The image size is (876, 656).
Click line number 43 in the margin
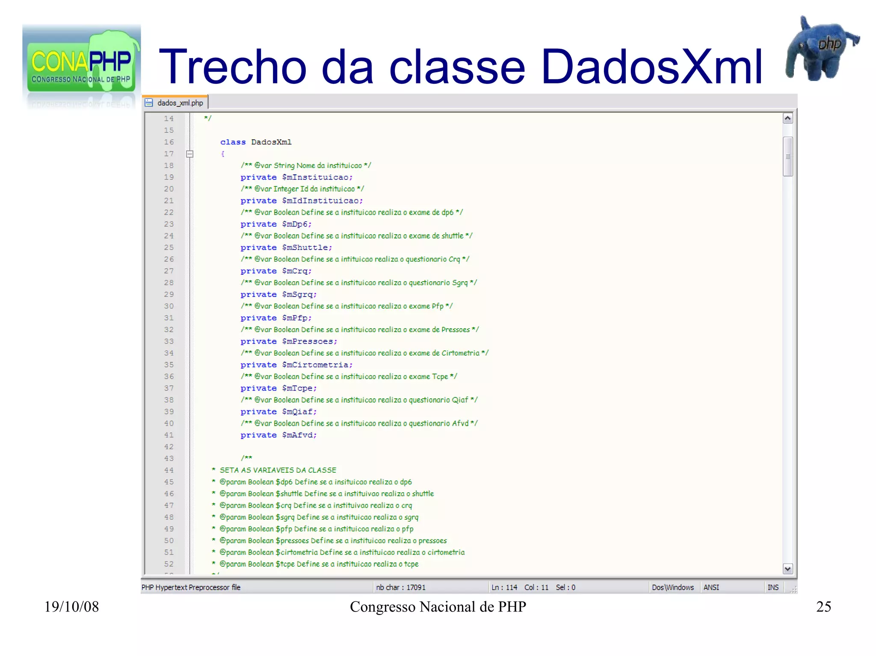coord(169,458)
